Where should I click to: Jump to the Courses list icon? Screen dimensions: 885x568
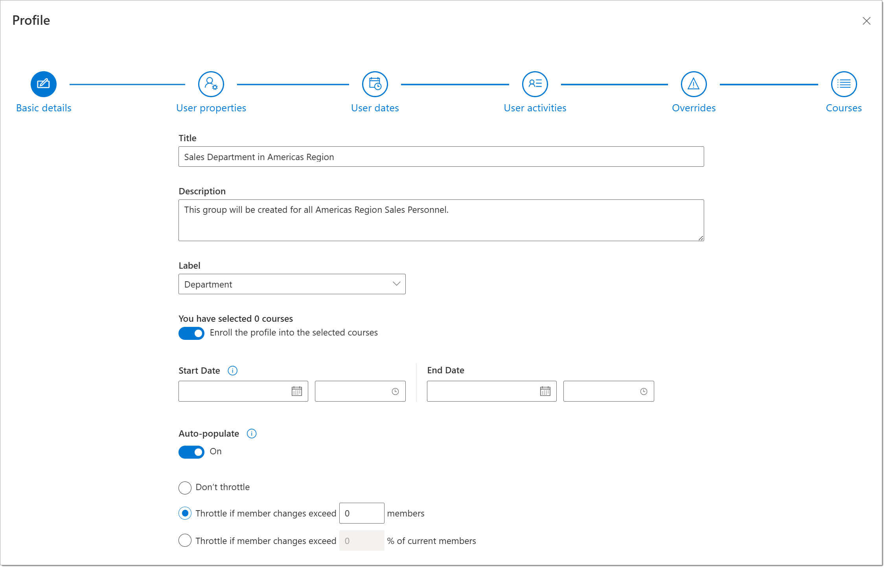[x=843, y=84]
